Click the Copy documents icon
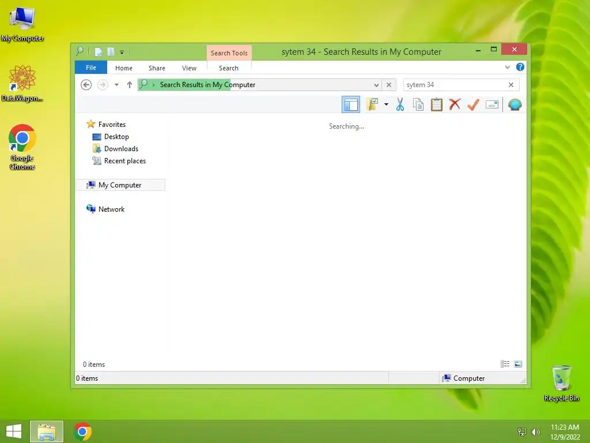This screenshot has width=590, height=443. (x=418, y=105)
